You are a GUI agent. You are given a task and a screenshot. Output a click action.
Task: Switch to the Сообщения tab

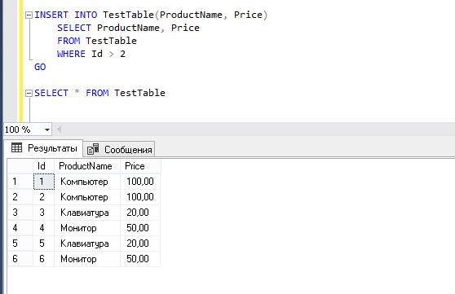(119, 150)
